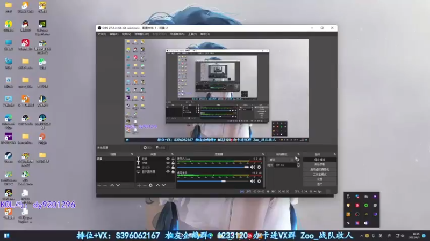Image resolution: width=430 pixels, height=241 pixels.
Task: Click the 启动虚拟摄像机 button
Action: point(320,169)
